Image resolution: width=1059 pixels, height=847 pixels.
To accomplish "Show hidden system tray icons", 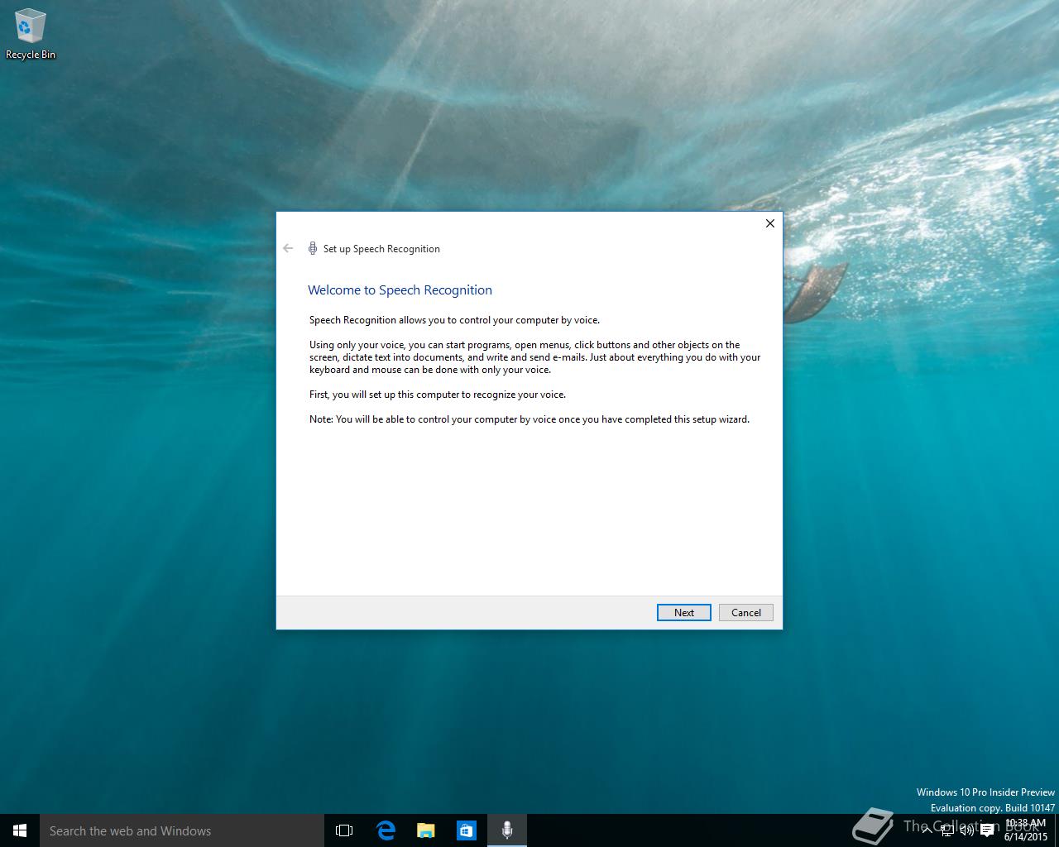I will [927, 830].
